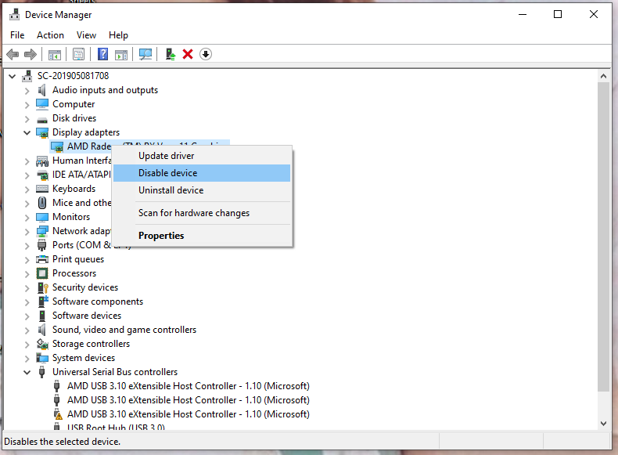Click the Device Manager title bar icon
The image size is (618, 455).
tap(15, 14)
